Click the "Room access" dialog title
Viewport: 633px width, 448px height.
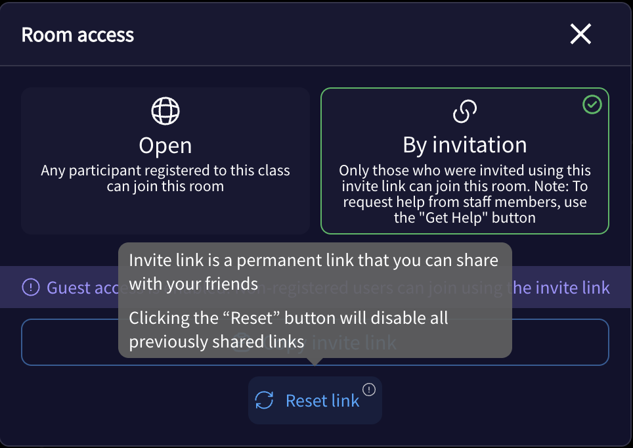click(x=77, y=35)
